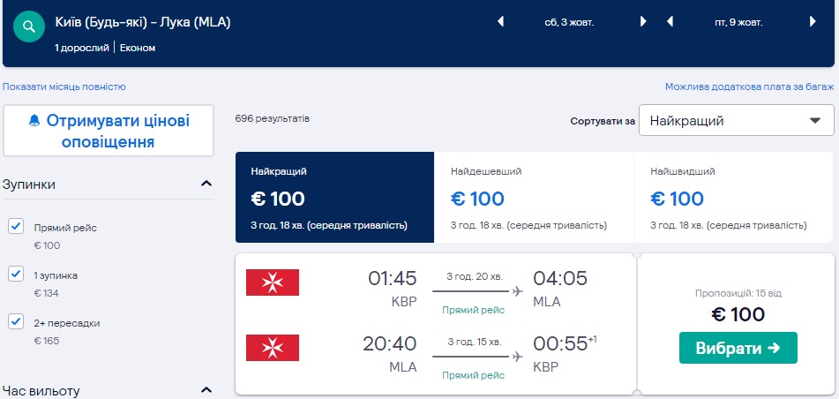The image size is (839, 399).
Task: Go to previous return date arrow
Action: click(x=670, y=22)
